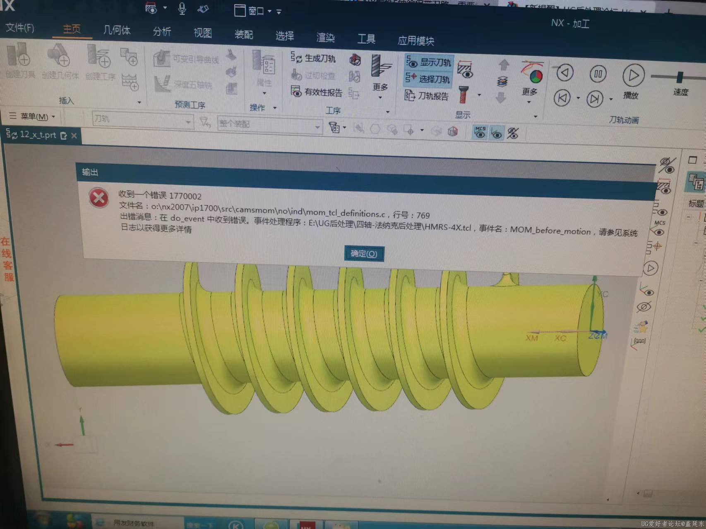Open the 菜单(M) dropdown
Viewport: 706px width, 529px height.
tap(32, 116)
